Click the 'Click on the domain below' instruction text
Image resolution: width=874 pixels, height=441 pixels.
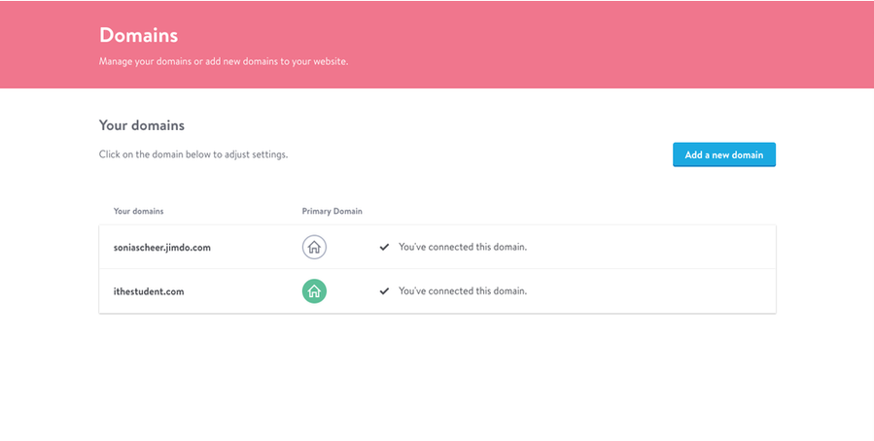193,154
